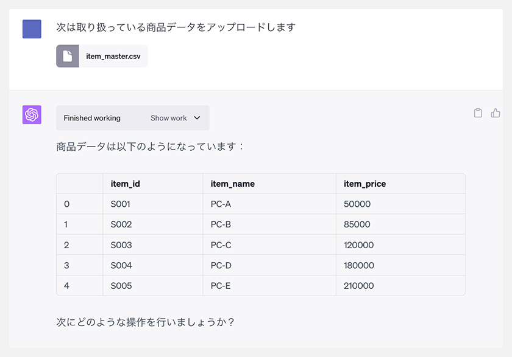The height and width of the screenshot is (357, 512).
Task: Click the Finished working status text
Action: 92,118
